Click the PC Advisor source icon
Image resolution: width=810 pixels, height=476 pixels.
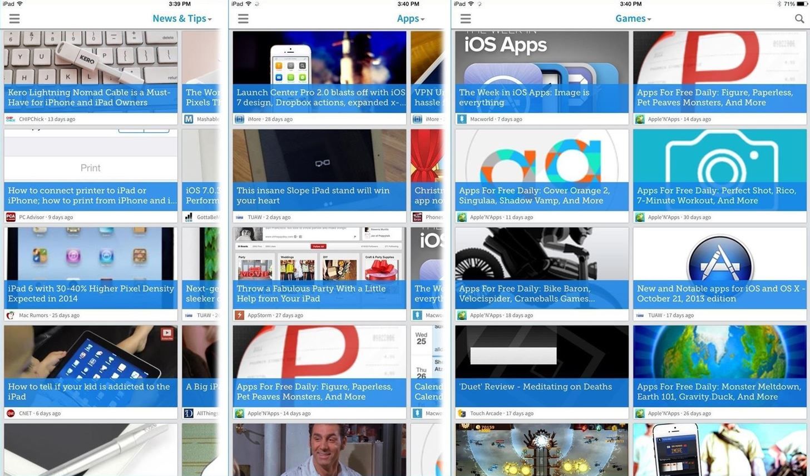11,217
